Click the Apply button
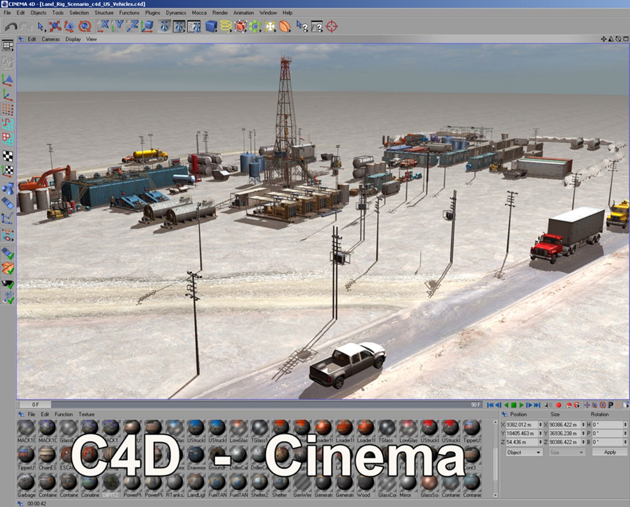 point(610,453)
